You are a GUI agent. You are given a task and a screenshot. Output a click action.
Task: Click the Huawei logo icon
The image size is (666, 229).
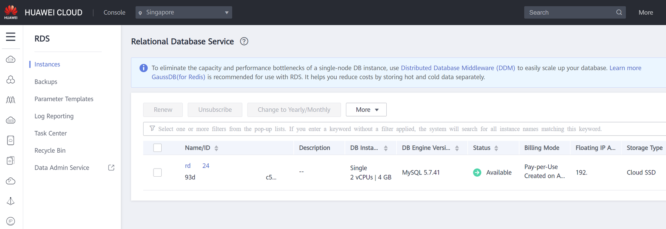11,12
